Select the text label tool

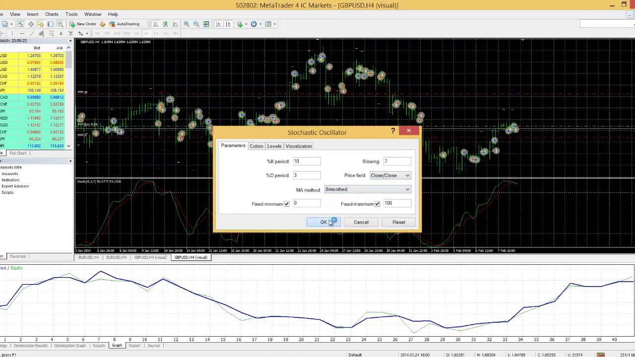point(71,33)
